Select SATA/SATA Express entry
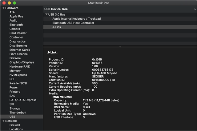 [23, 100]
